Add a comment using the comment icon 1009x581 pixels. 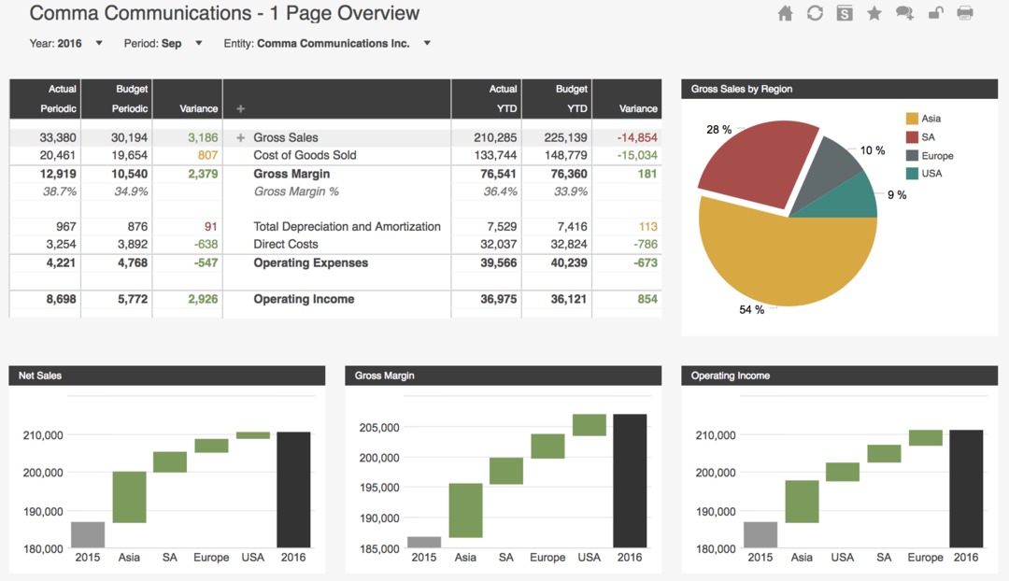coord(904,13)
